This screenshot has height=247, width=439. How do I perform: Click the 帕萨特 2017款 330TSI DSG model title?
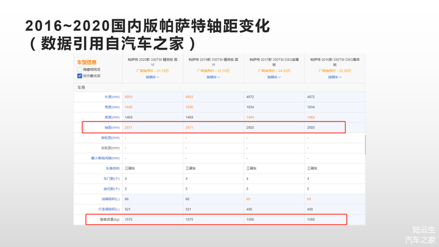click(274, 62)
